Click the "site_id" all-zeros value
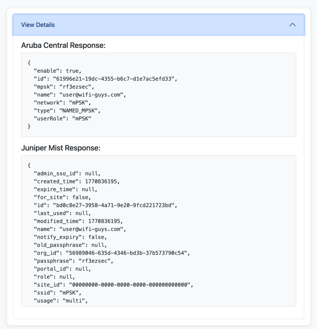 click(x=129, y=285)
